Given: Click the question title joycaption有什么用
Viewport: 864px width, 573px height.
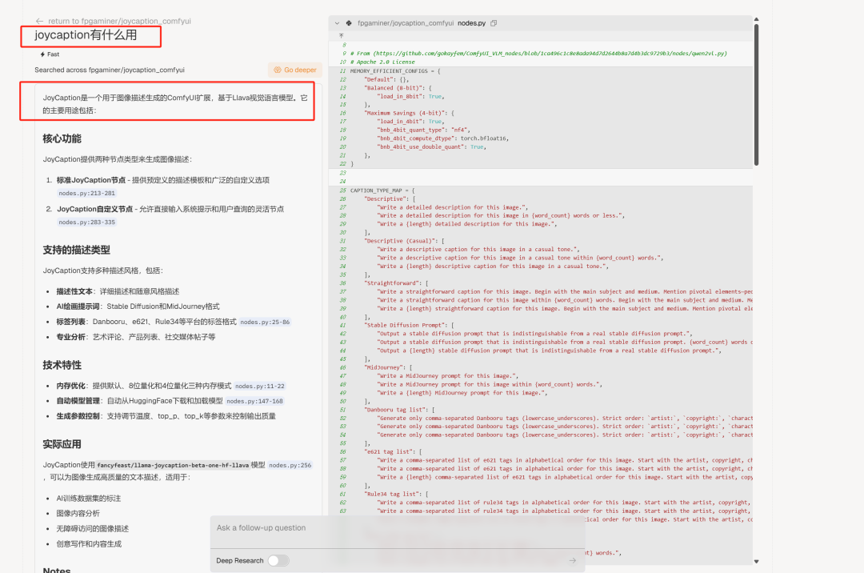Looking at the screenshot, I should 86,35.
